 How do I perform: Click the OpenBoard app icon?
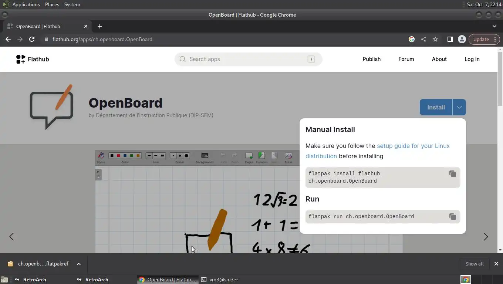51,107
